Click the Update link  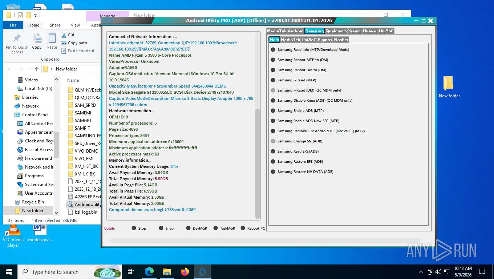click(x=109, y=228)
